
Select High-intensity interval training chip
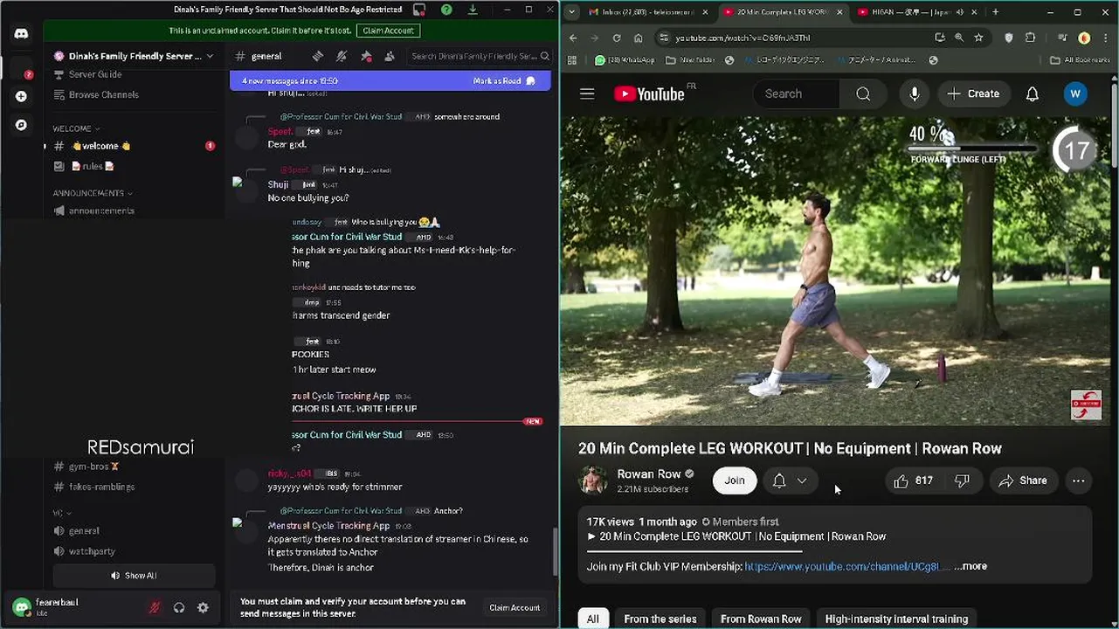coord(896,619)
